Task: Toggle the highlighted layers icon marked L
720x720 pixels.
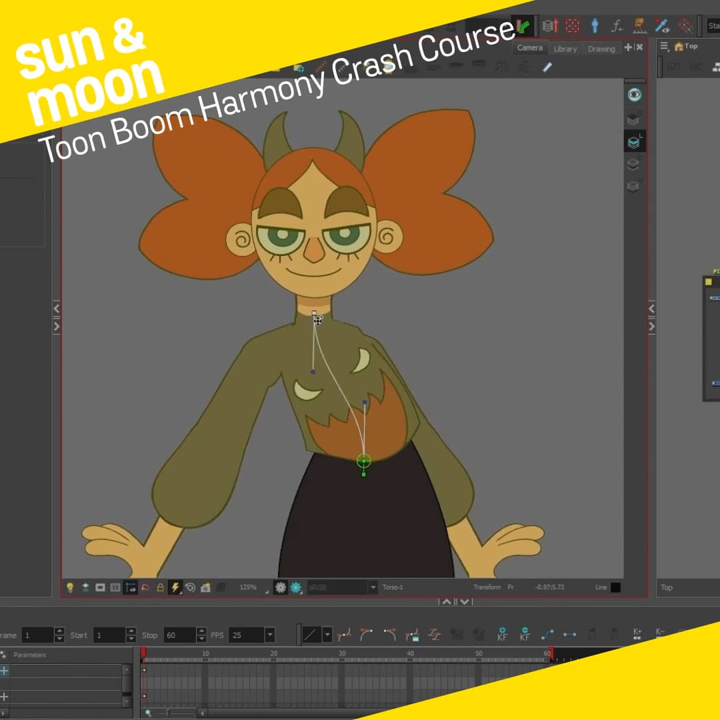Action: [x=634, y=141]
